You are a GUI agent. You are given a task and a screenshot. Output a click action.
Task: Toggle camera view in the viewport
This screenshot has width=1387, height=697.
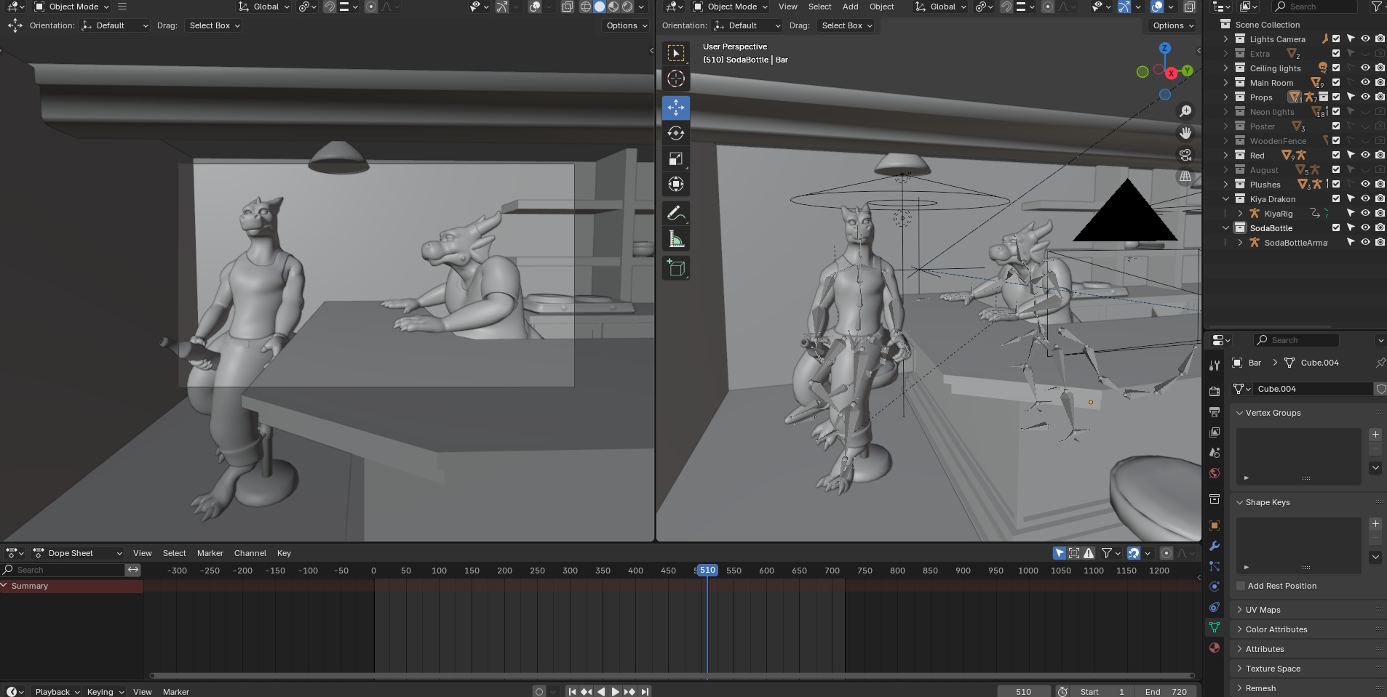click(x=1185, y=155)
